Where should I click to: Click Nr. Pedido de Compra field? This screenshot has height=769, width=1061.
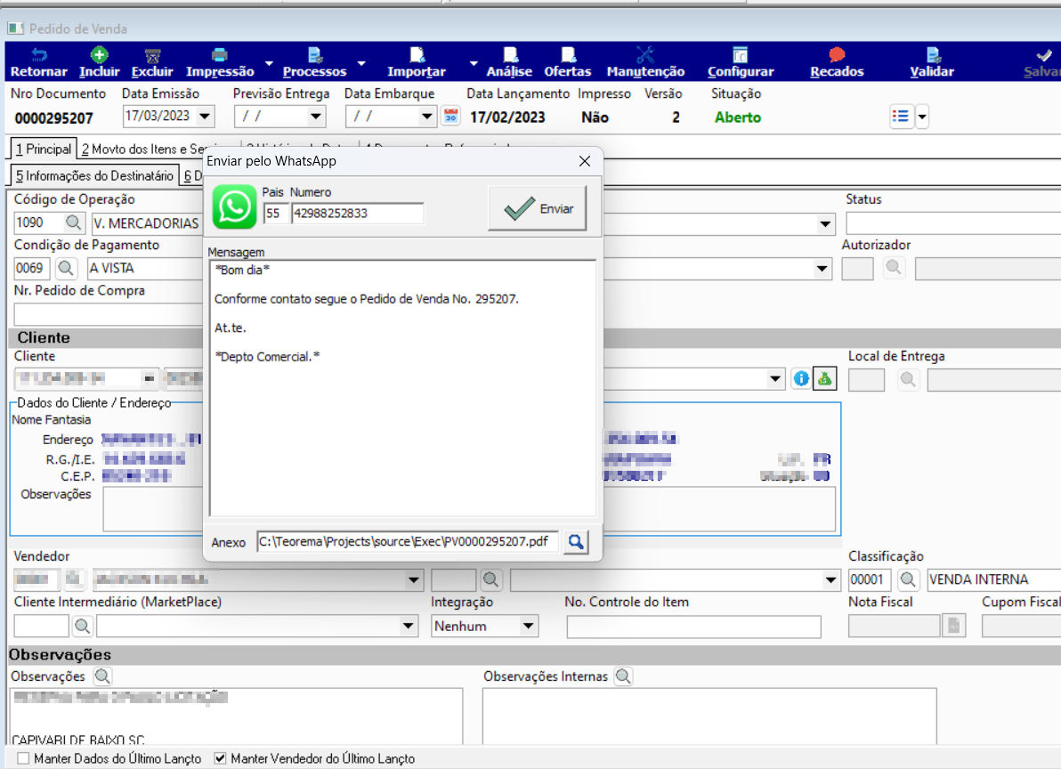coord(109,314)
